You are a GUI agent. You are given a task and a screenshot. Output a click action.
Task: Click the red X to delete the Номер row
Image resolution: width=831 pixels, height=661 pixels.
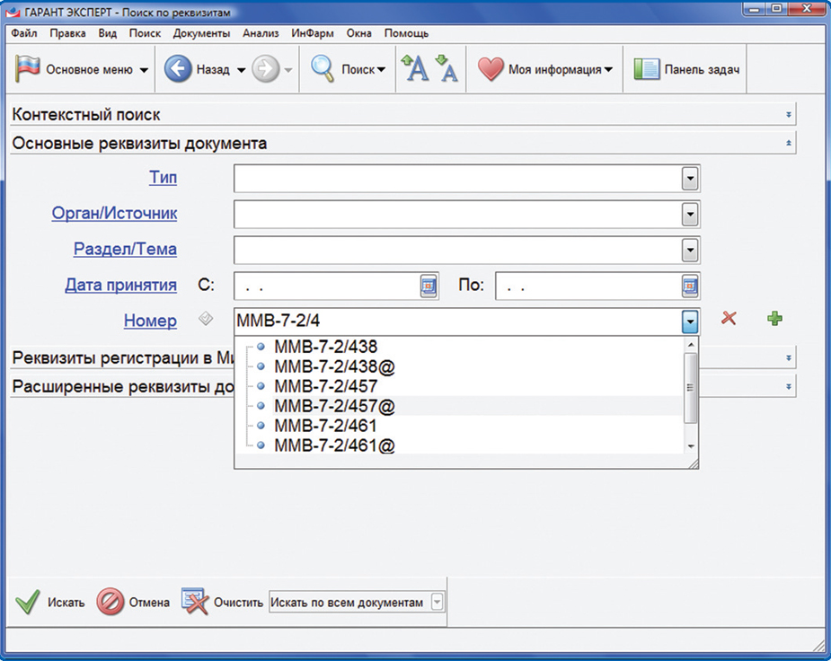pos(729,319)
